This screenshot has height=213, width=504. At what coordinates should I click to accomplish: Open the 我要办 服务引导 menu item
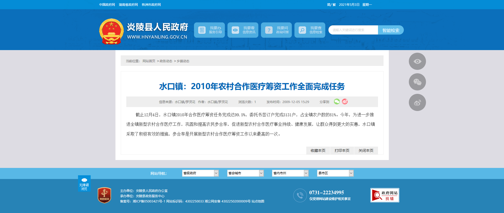[x=209, y=30]
